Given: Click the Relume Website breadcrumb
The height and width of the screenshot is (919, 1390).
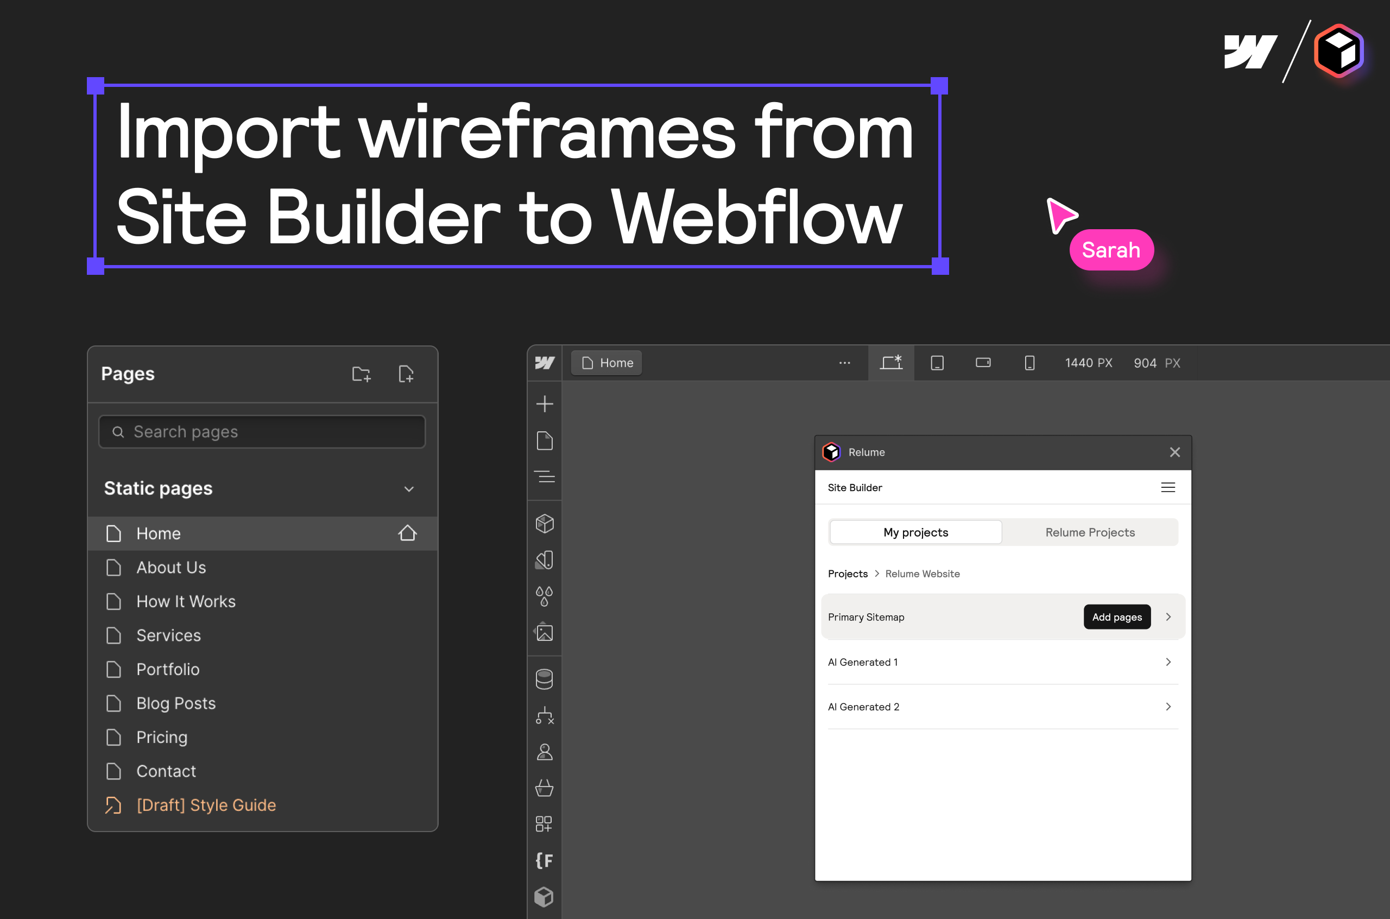Looking at the screenshot, I should coord(923,574).
